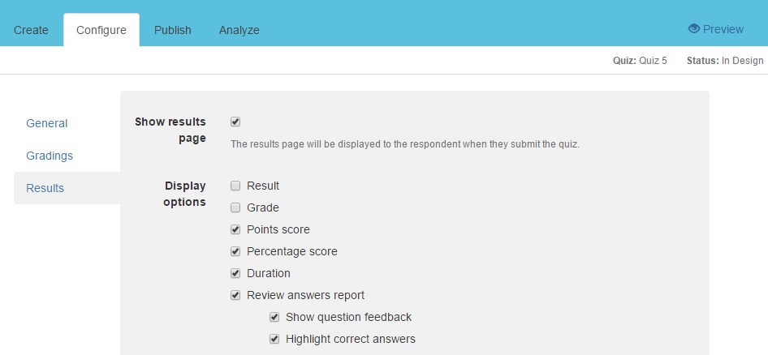Open the Gradings settings section

pos(50,156)
